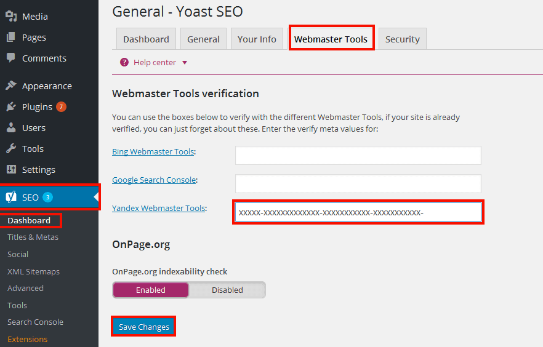Viewport: 543px width, 347px height.
Task: Click the Tools wrench icon
Action: tap(11, 148)
